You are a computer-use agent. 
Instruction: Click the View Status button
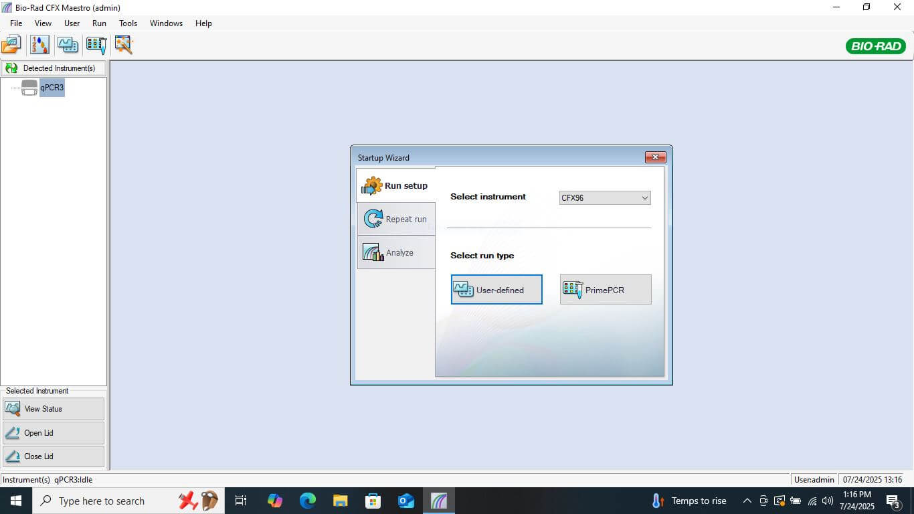click(54, 409)
